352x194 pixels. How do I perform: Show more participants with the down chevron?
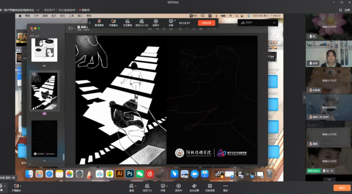tap(329, 179)
